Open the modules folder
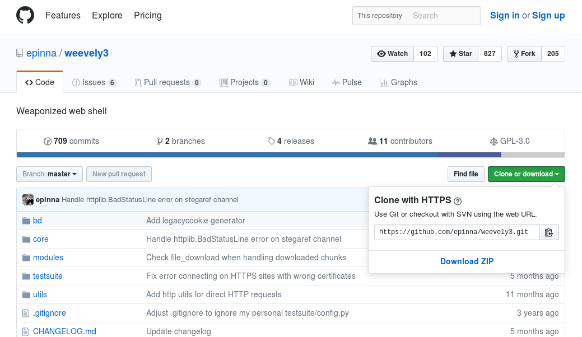 coord(48,258)
